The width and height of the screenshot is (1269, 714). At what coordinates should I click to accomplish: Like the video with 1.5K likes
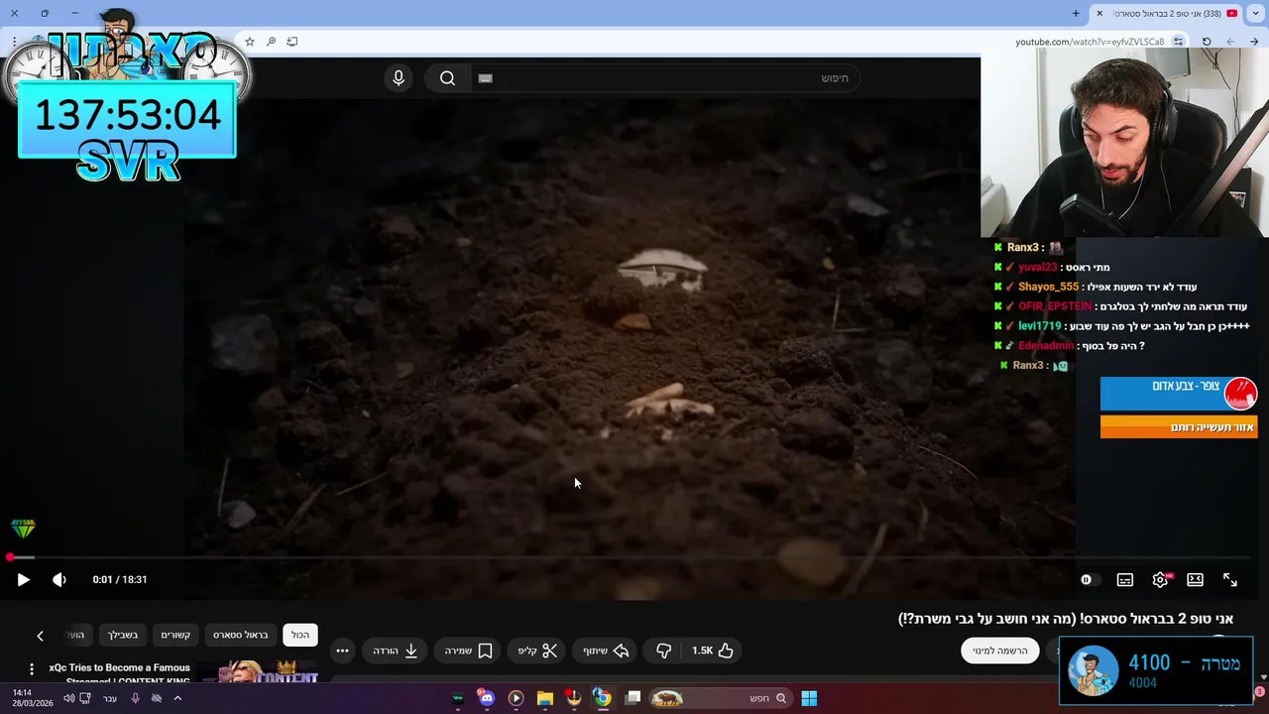tap(713, 651)
